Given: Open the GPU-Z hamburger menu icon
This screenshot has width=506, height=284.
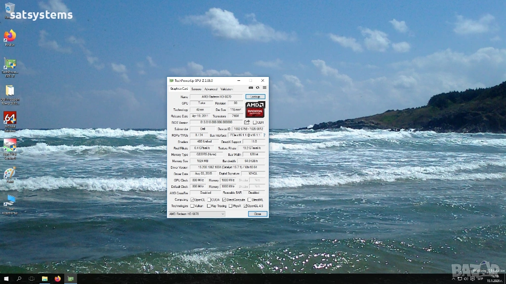Looking at the screenshot, I should pos(264,88).
